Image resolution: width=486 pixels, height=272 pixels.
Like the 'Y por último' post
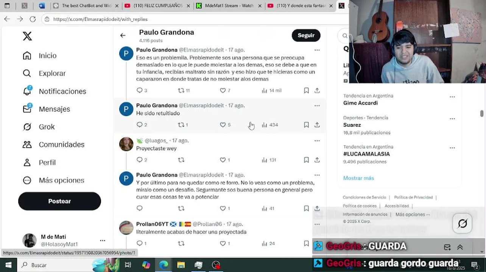point(223,208)
